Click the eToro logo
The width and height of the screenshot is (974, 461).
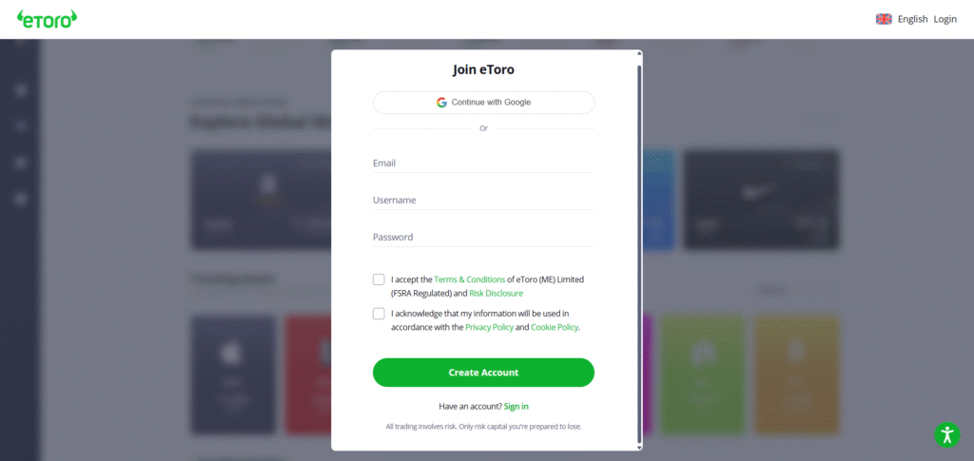click(x=47, y=18)
